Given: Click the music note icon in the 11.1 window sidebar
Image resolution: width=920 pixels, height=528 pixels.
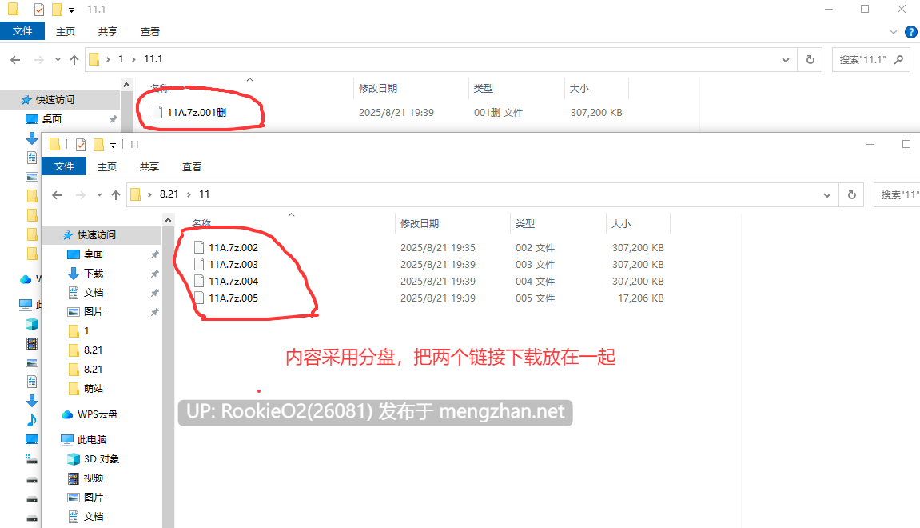Looking at the screenshot, I should click(x=32, y=419).
